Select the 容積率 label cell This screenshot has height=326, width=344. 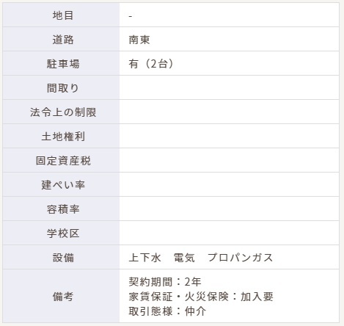click(x=61, y=209)
